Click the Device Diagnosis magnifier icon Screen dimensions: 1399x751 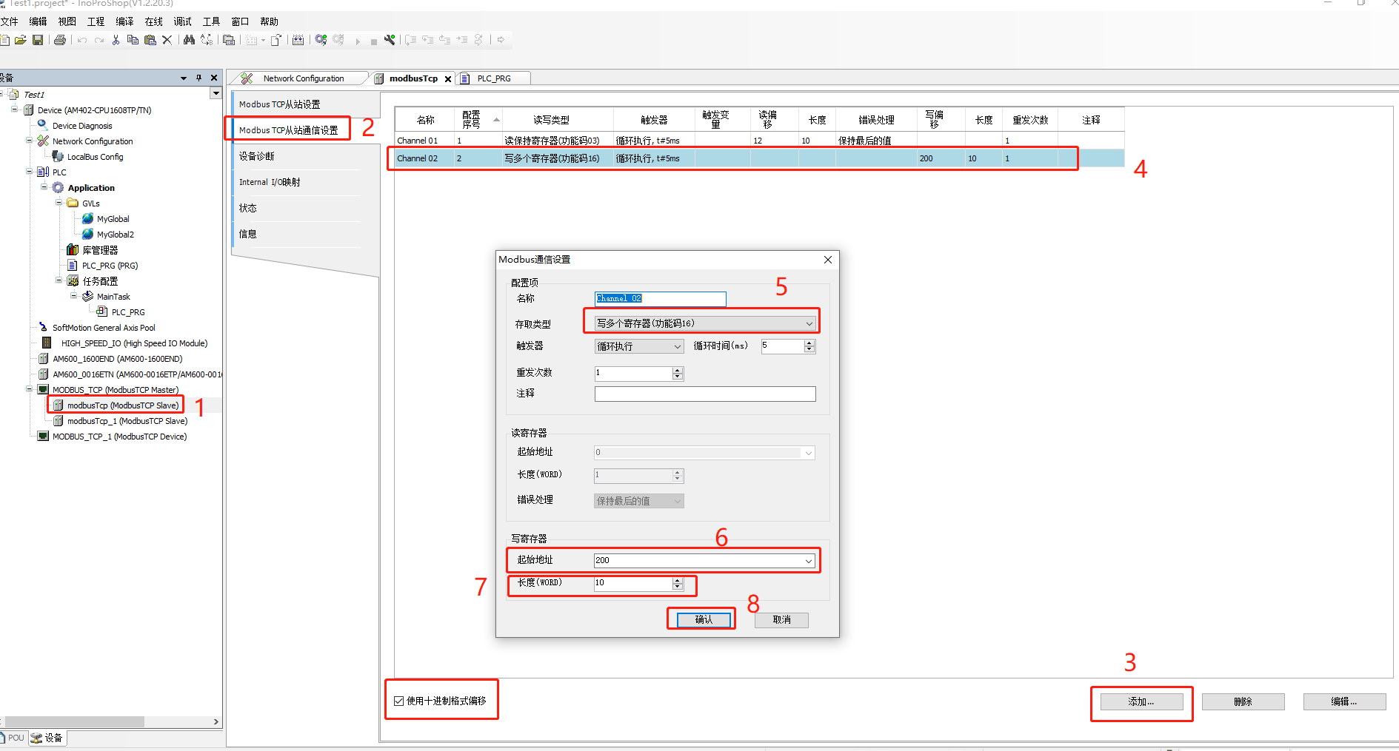point(43,125)
